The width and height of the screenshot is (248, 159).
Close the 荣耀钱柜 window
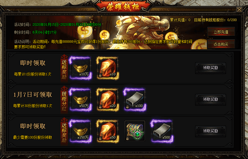[x=239, y=10]
